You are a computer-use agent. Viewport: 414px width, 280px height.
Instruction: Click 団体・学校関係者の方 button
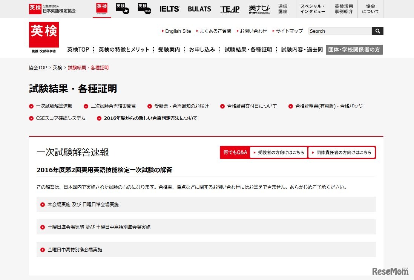(x=354, y=50)
